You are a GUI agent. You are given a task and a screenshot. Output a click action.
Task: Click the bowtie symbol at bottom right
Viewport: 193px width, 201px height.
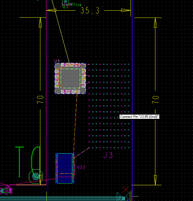pyautogui.click(x=124, y=197)
